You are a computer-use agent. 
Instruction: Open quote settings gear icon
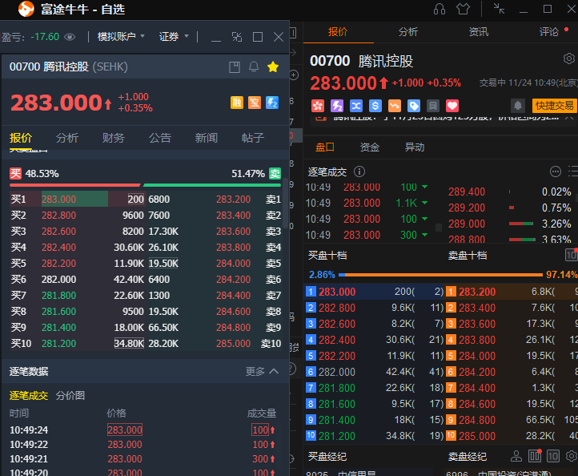(x=568, y=59)
